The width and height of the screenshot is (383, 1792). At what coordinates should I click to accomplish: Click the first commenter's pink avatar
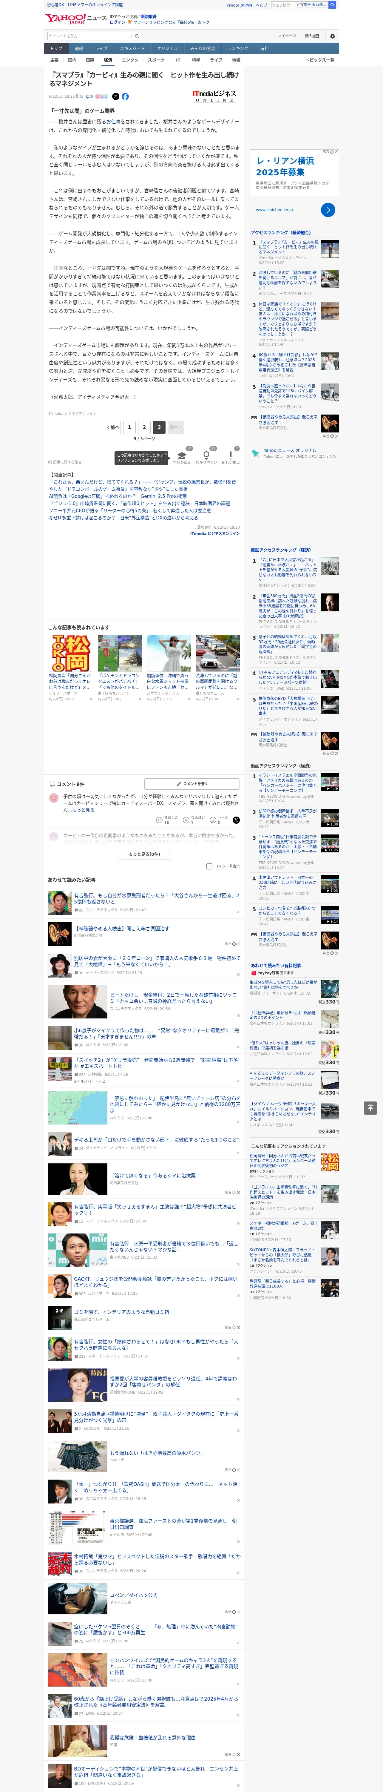53,798
